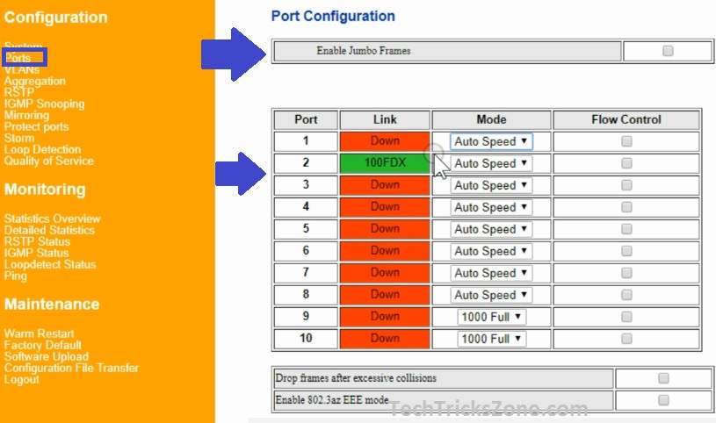This screenshot has width=716, height=423.
Task: Open the Mode dropdown for port 1
Action: pyautogui.click(x=491, y=141)
